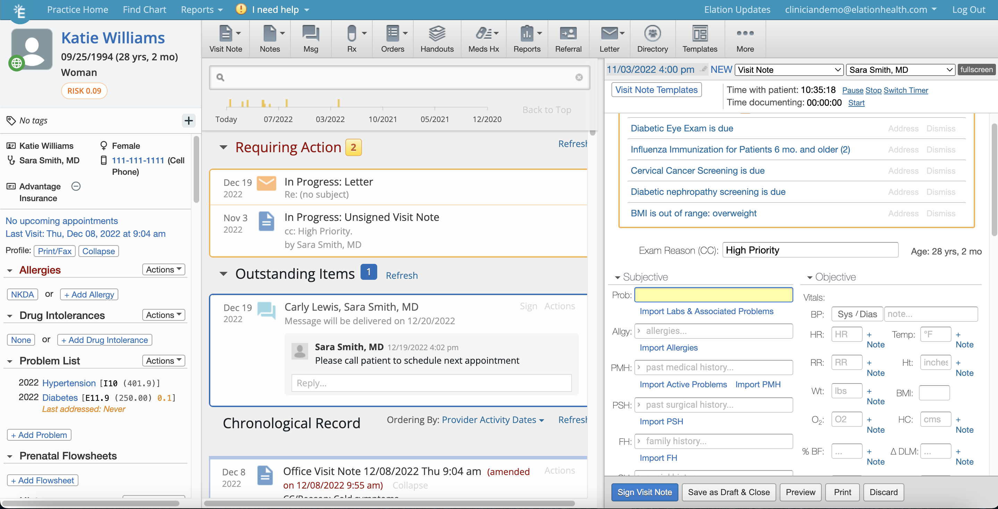Click the Msg message icon

(310, 39)
